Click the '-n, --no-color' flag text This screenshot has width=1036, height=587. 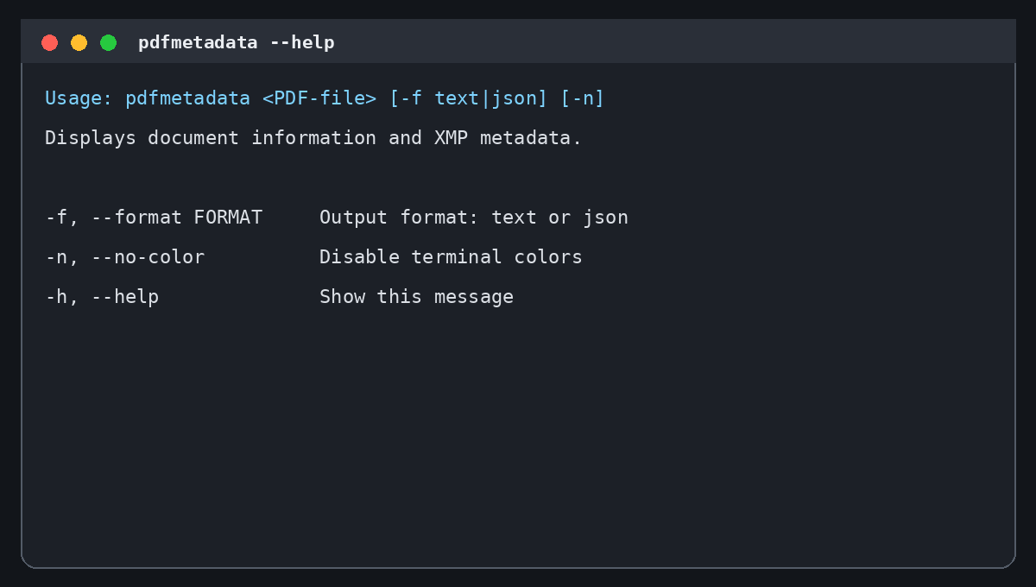(124, 257)
